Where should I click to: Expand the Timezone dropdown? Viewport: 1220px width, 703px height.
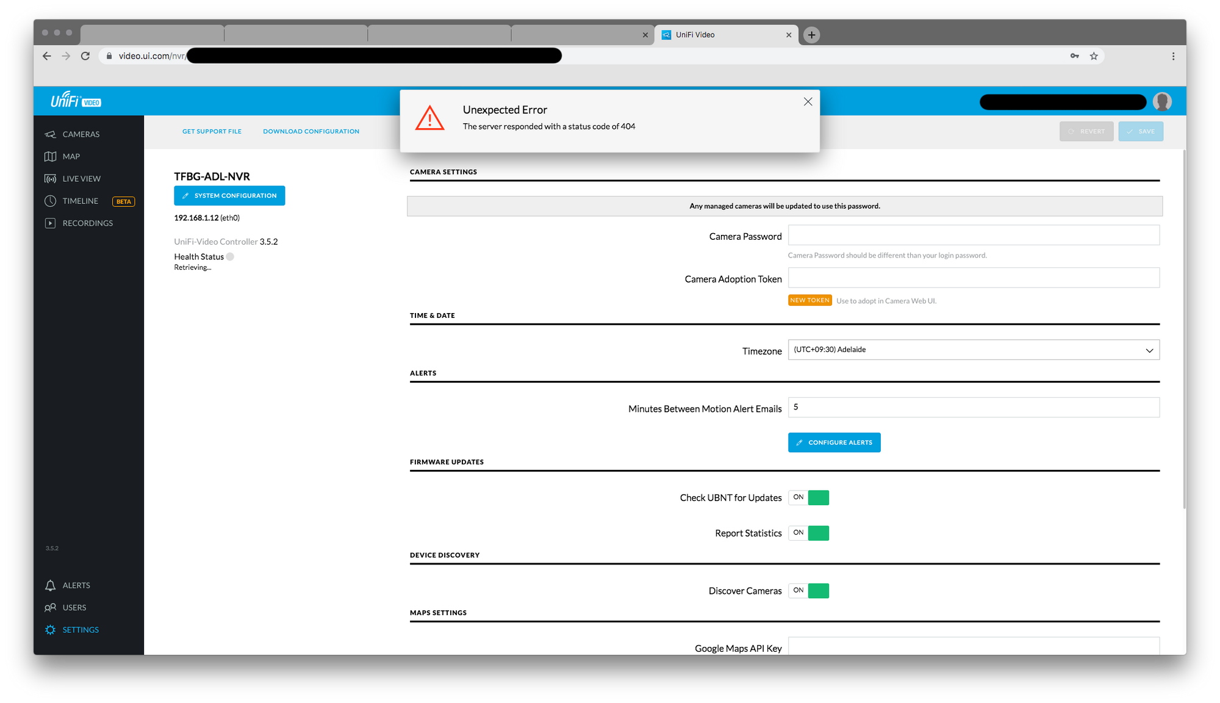973,350
